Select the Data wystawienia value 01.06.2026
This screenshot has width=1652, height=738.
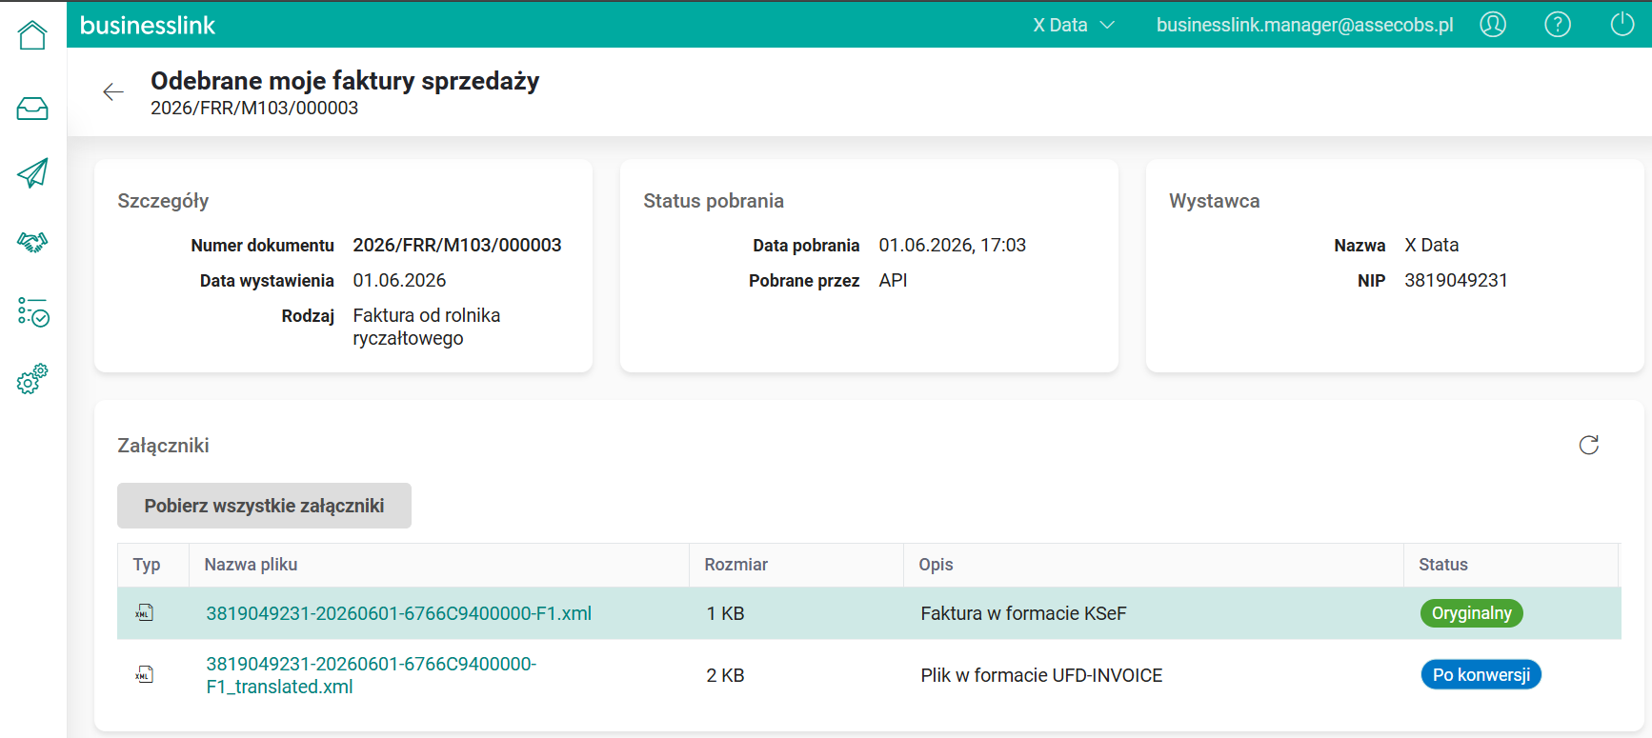399,280
